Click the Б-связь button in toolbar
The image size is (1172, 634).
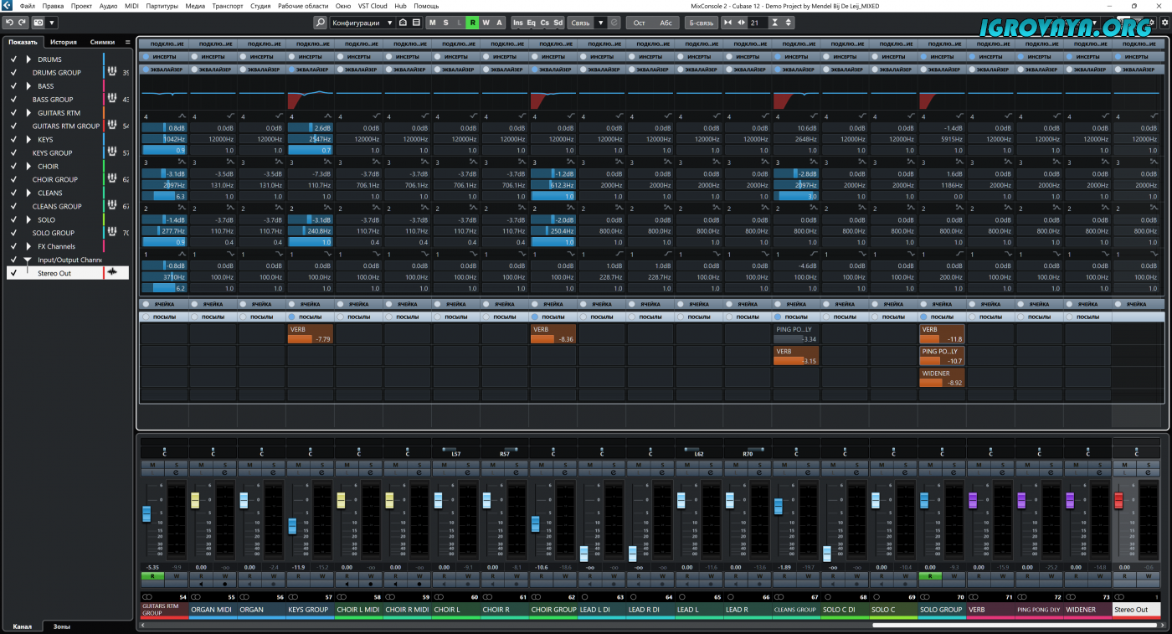coord(699,23)
